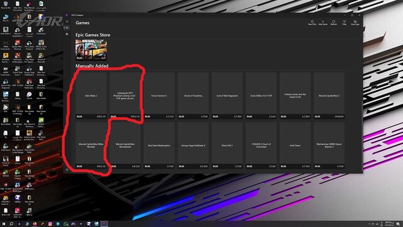Select the Until Dawn game card
Viewport: 403px width, 227px height.
point(295,145)
